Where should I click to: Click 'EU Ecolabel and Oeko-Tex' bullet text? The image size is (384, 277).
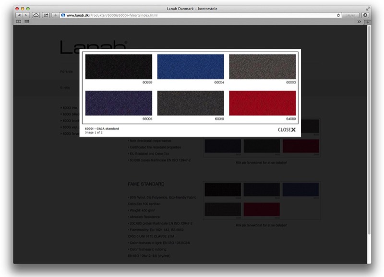(x=148, y=154)
